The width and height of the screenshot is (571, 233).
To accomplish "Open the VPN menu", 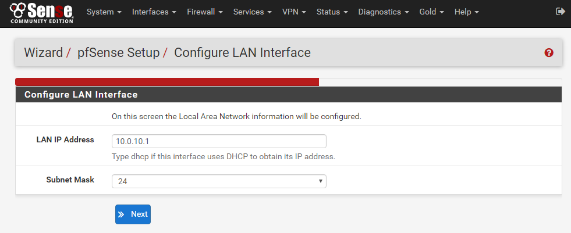I will [x=295, y=12].
